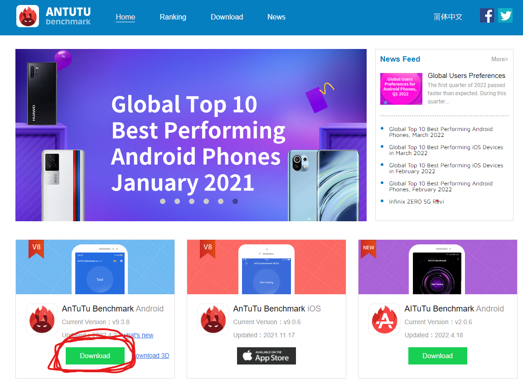Download AITuTu Benchmark Android
Viewport: 523px width, 384px height.
pos(438,355)
